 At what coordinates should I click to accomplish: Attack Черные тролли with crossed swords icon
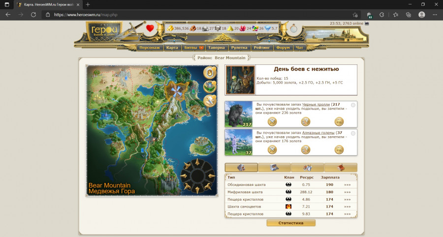click(272, 121)
